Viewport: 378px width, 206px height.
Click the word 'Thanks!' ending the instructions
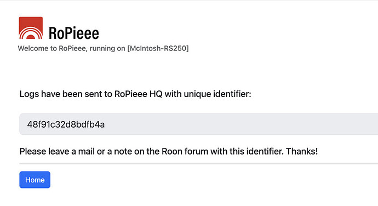pyautogui.click(x=302, y=151)
